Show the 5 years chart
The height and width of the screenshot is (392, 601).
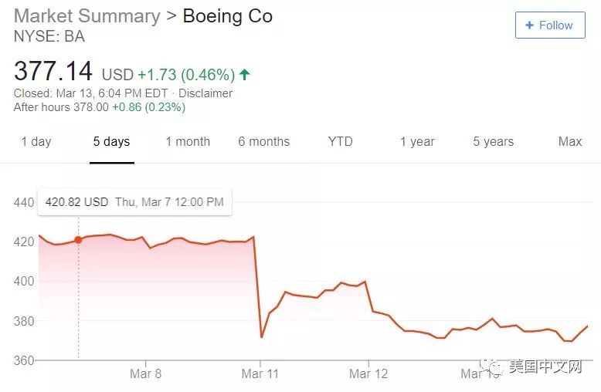pos(493,141)
